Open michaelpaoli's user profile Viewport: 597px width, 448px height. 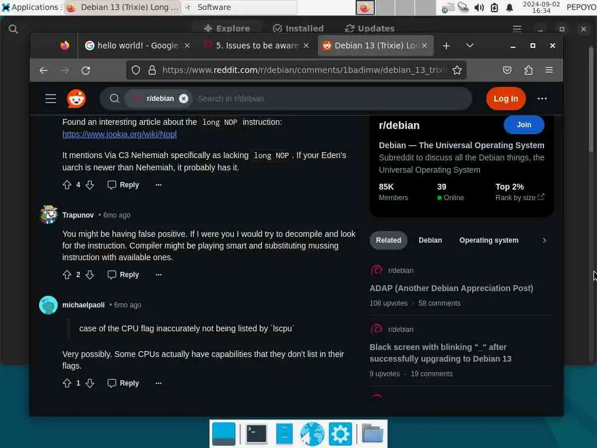click(x=83, y=305)
